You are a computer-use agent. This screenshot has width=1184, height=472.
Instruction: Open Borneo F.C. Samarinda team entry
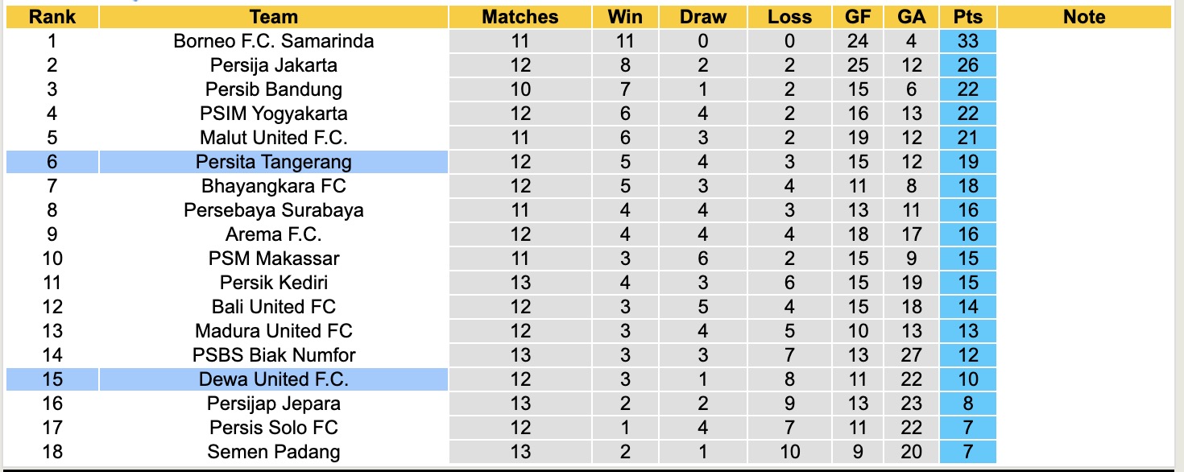[x=273, y=41]
